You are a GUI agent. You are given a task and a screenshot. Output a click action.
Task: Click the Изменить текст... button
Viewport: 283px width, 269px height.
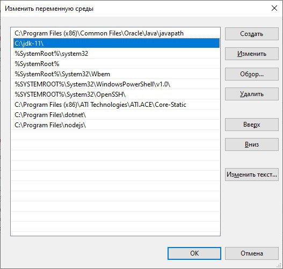pos(252,175)
